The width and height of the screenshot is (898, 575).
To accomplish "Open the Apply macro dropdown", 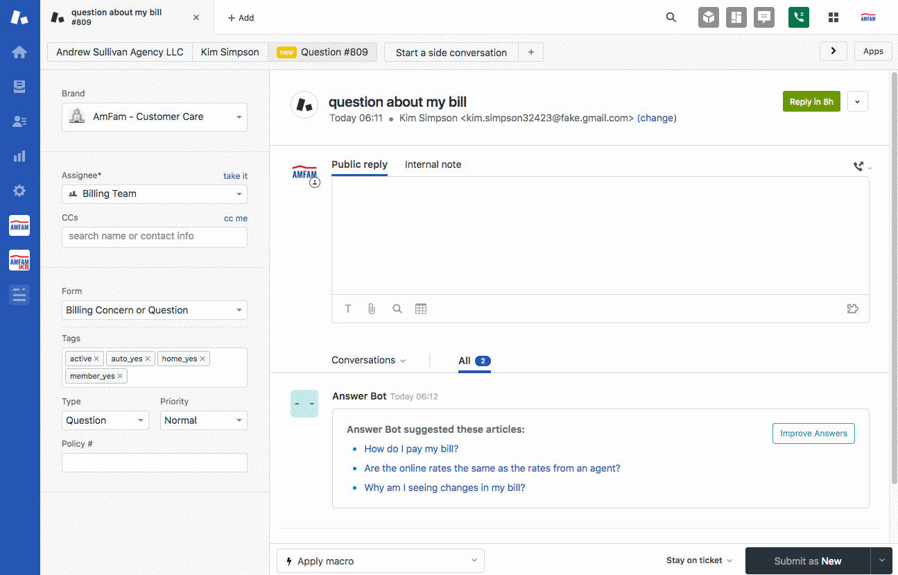I will [x=380, y=560].
